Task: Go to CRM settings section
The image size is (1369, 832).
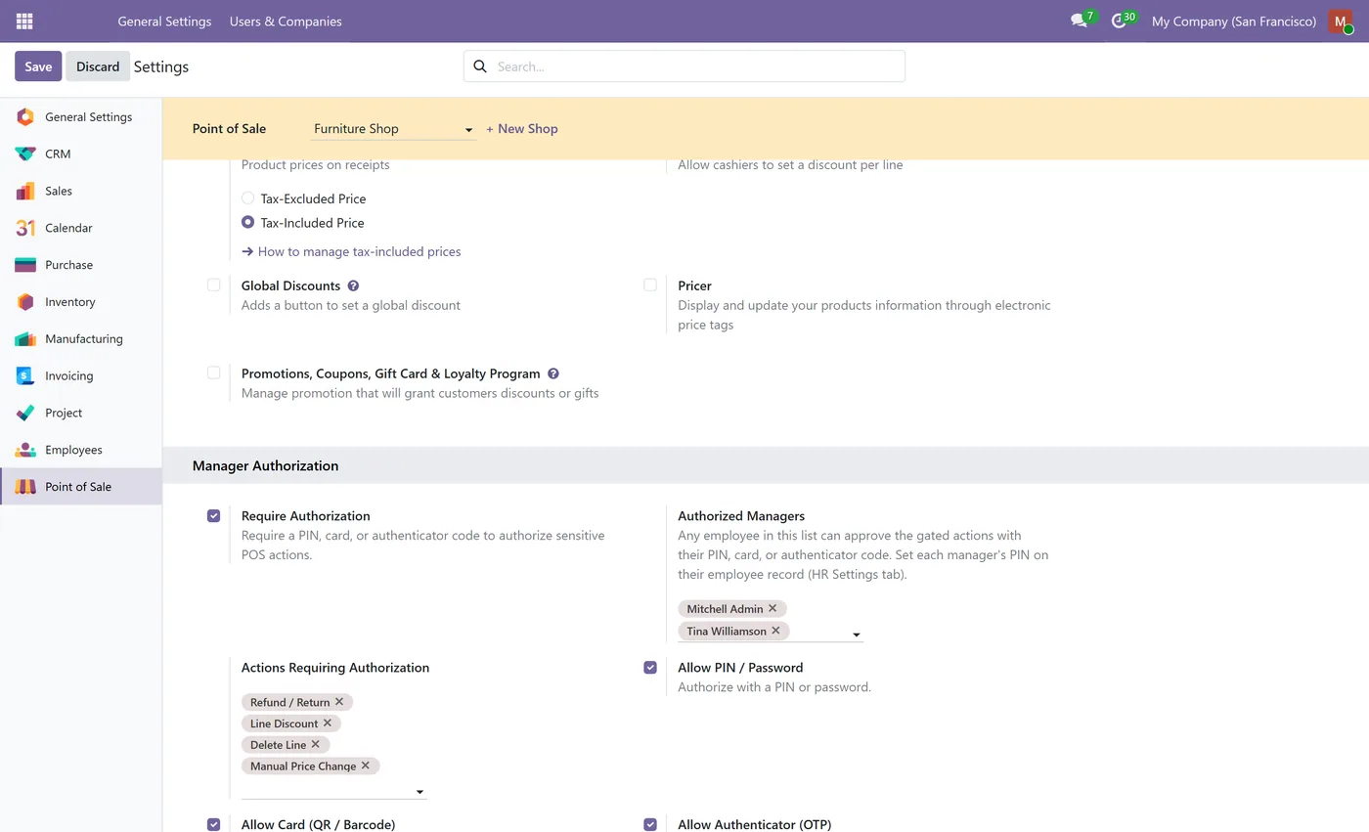Action: (81, 154)
